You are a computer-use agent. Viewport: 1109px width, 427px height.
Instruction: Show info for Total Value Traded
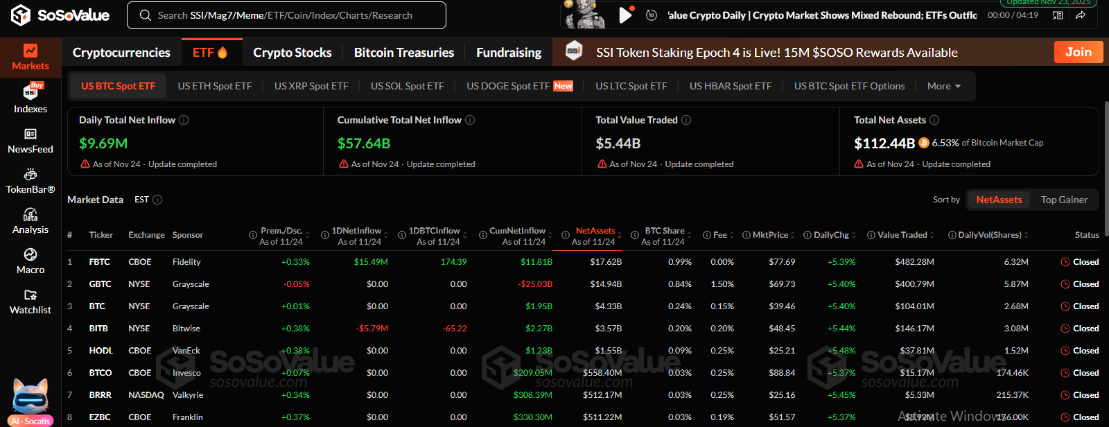[686, 120]
